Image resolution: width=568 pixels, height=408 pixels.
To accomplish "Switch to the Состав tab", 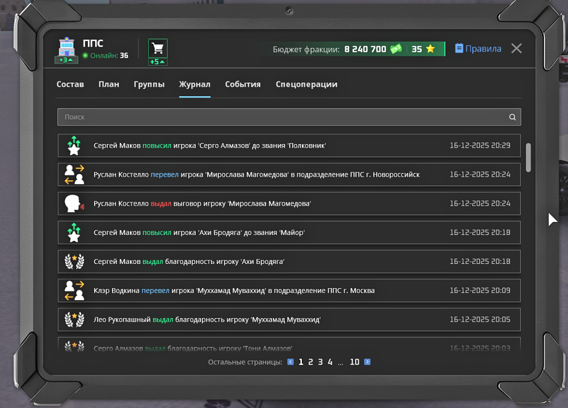I will coord(70,84).
